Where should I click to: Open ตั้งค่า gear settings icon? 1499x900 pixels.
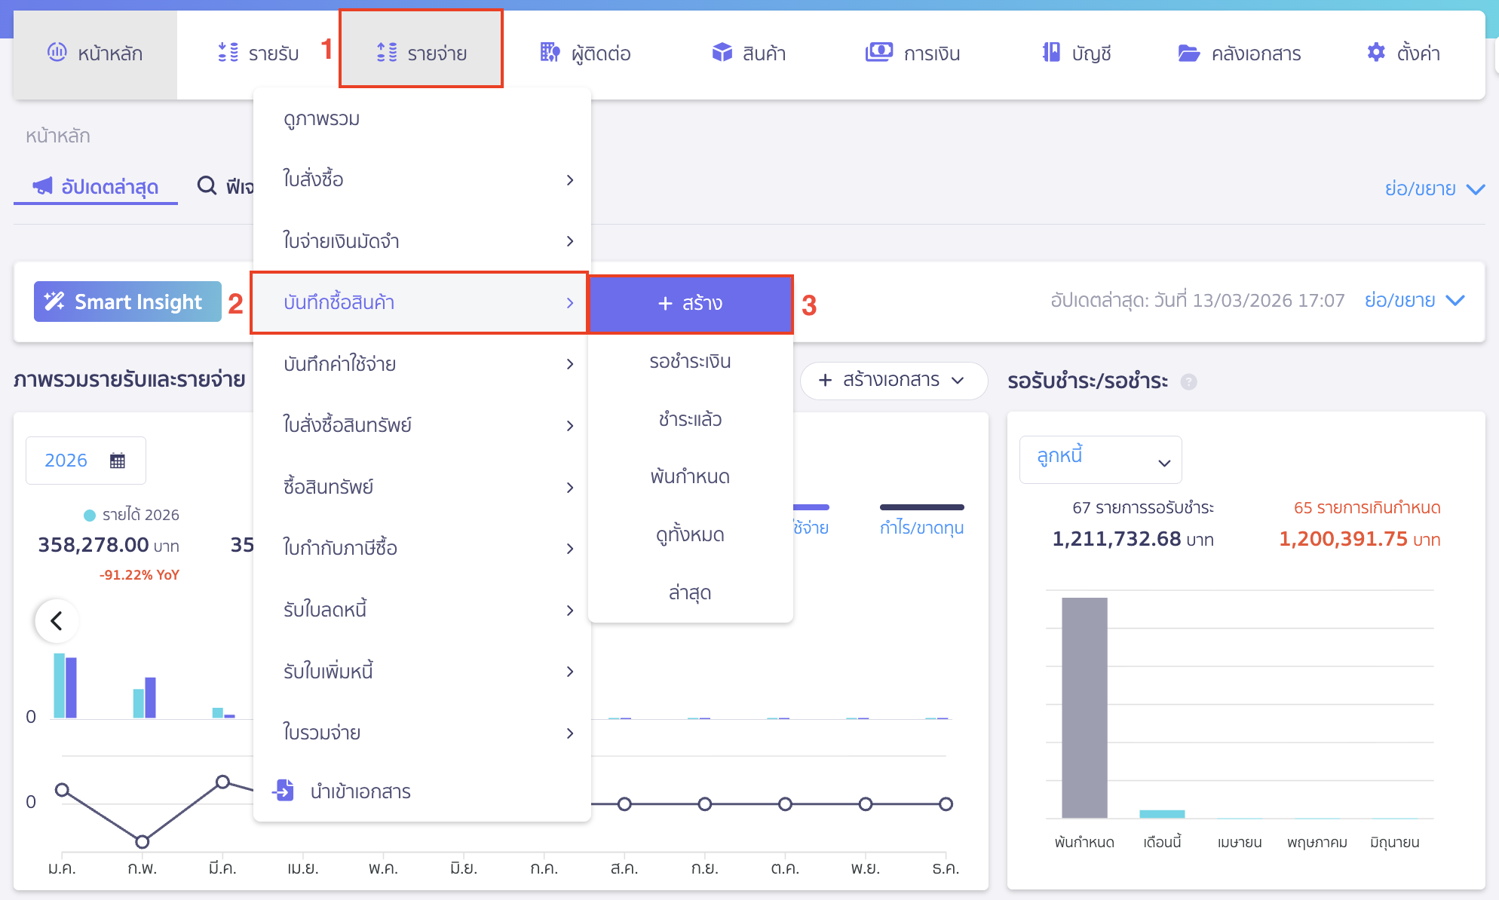pyautogui.click(x=1376, y=53)
